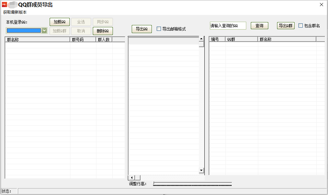Click the 导出QQ button

142,29
